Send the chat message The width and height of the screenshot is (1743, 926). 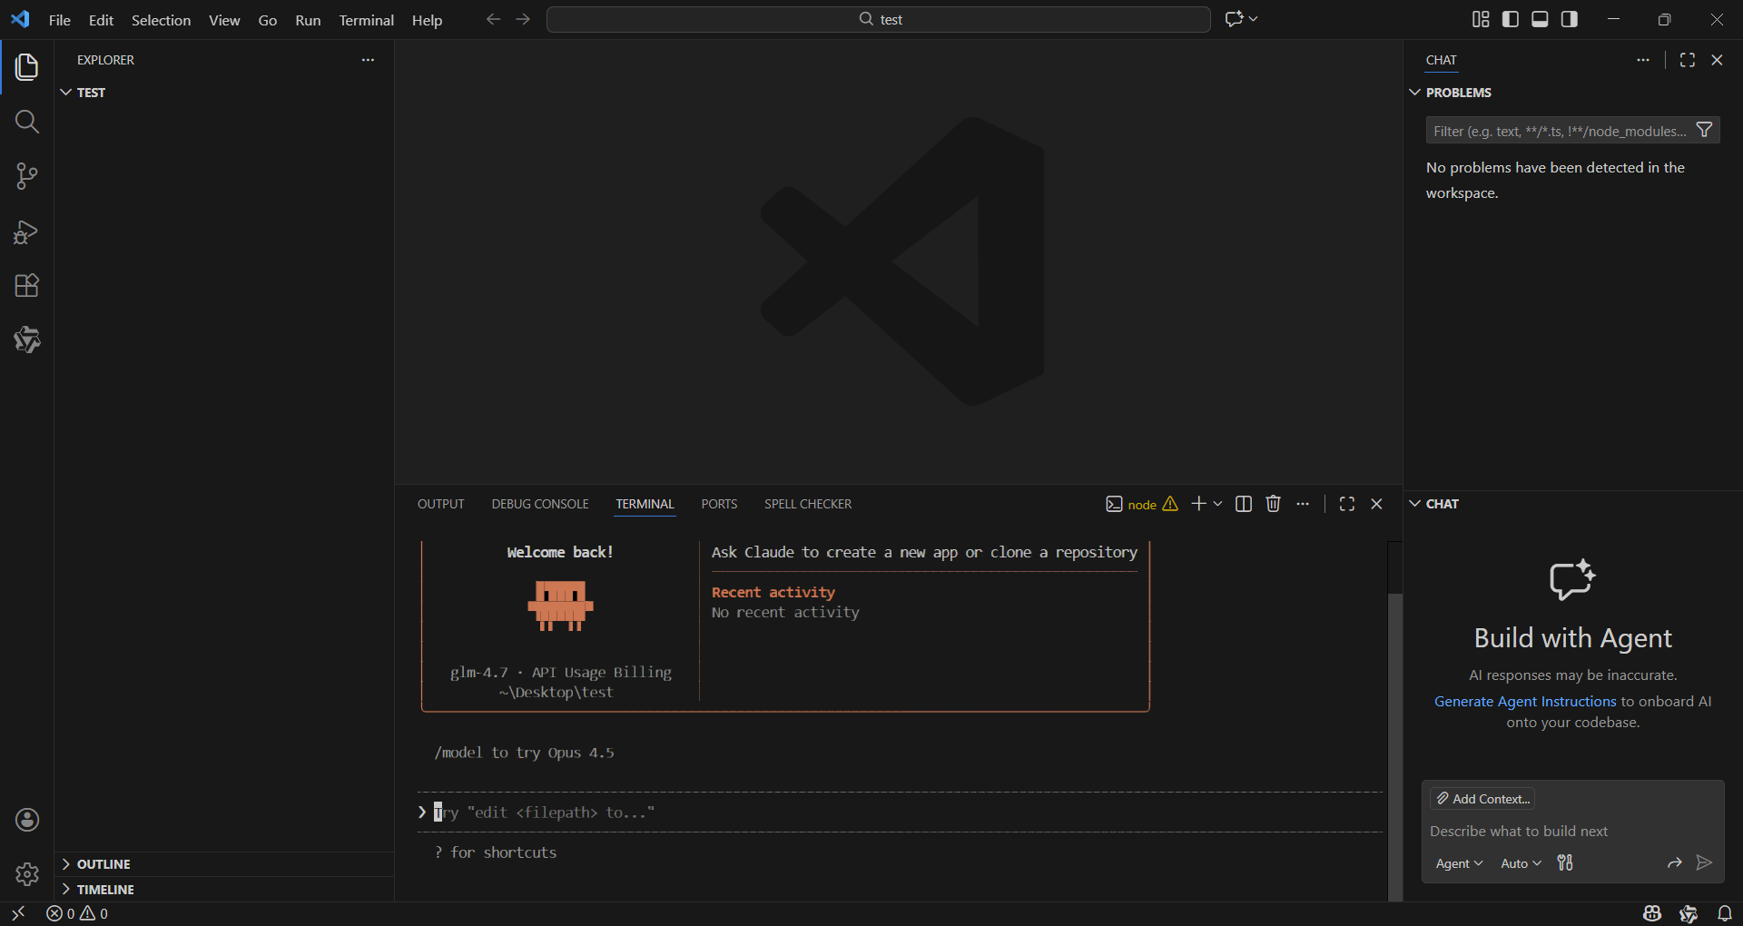click(x=1704, y=862)
